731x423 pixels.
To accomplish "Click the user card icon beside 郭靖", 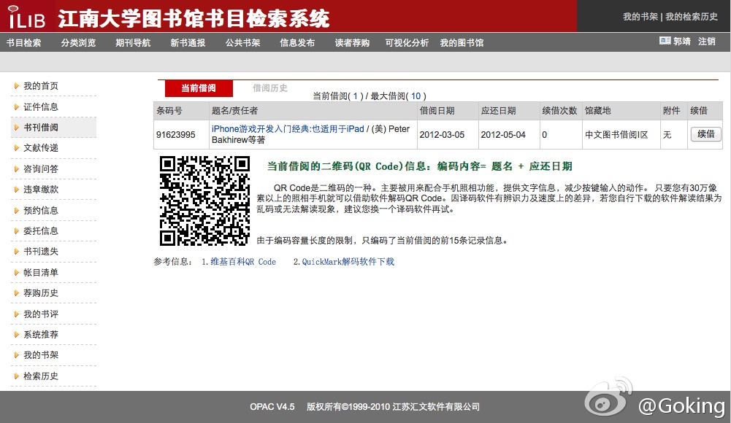I will click(665, 41).
